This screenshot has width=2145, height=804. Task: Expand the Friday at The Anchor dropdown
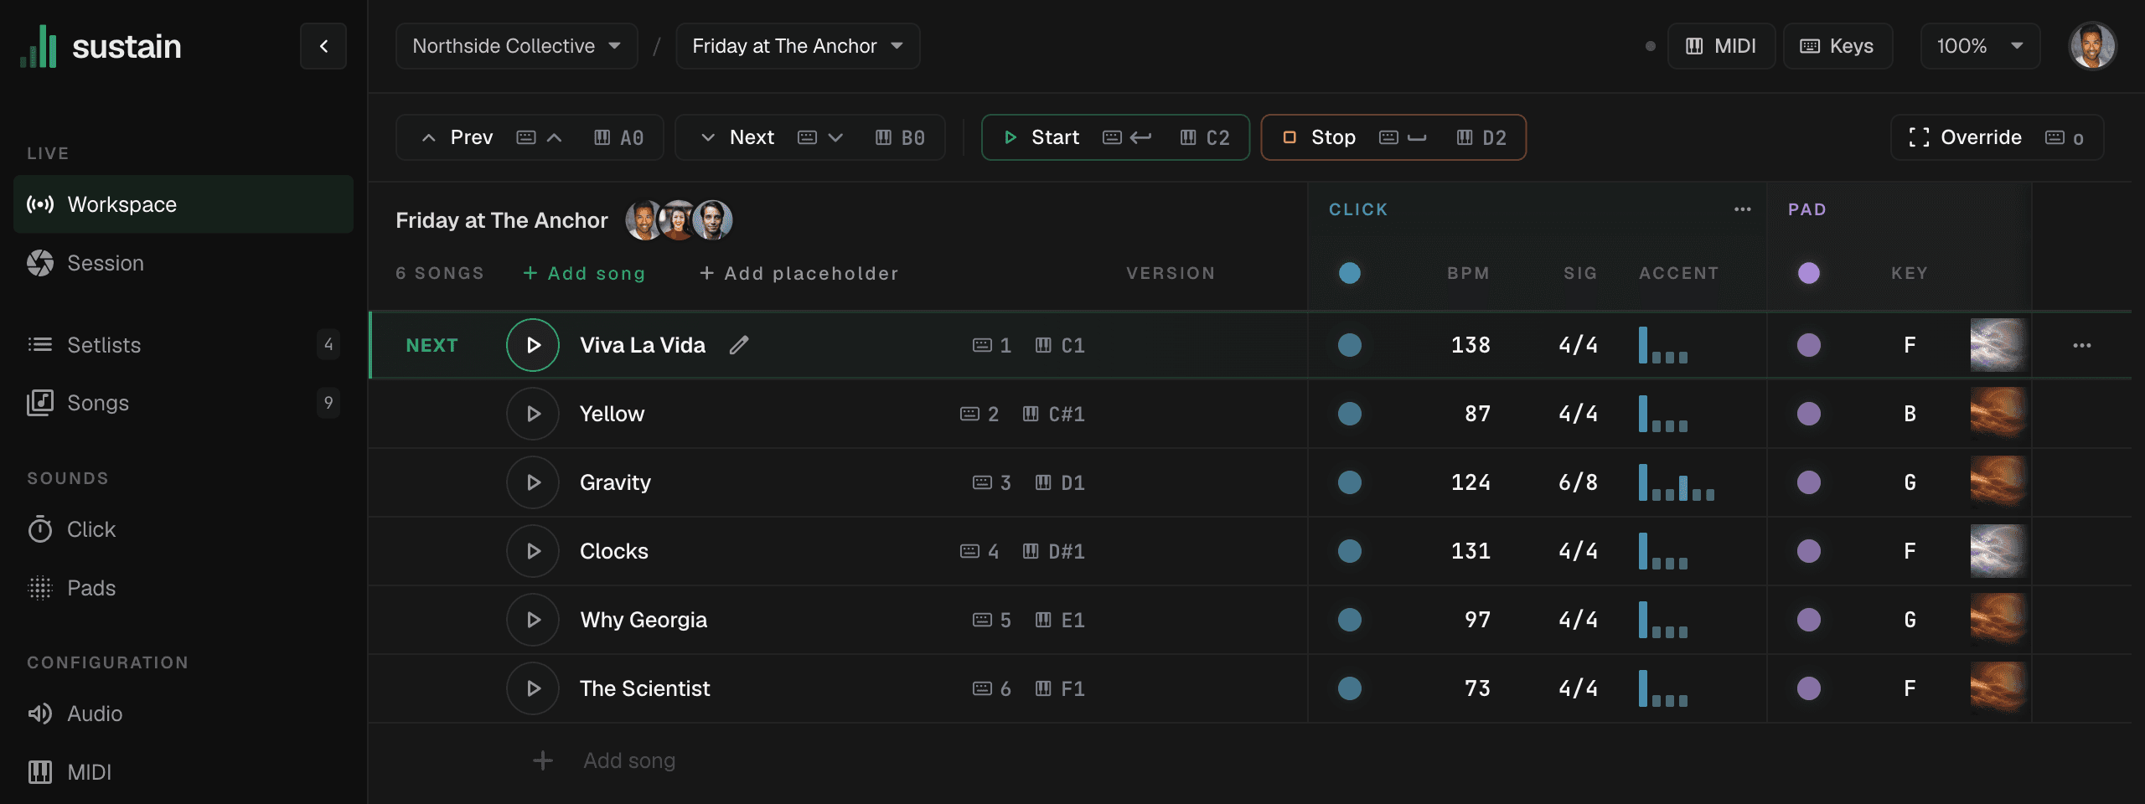(798, 46)
